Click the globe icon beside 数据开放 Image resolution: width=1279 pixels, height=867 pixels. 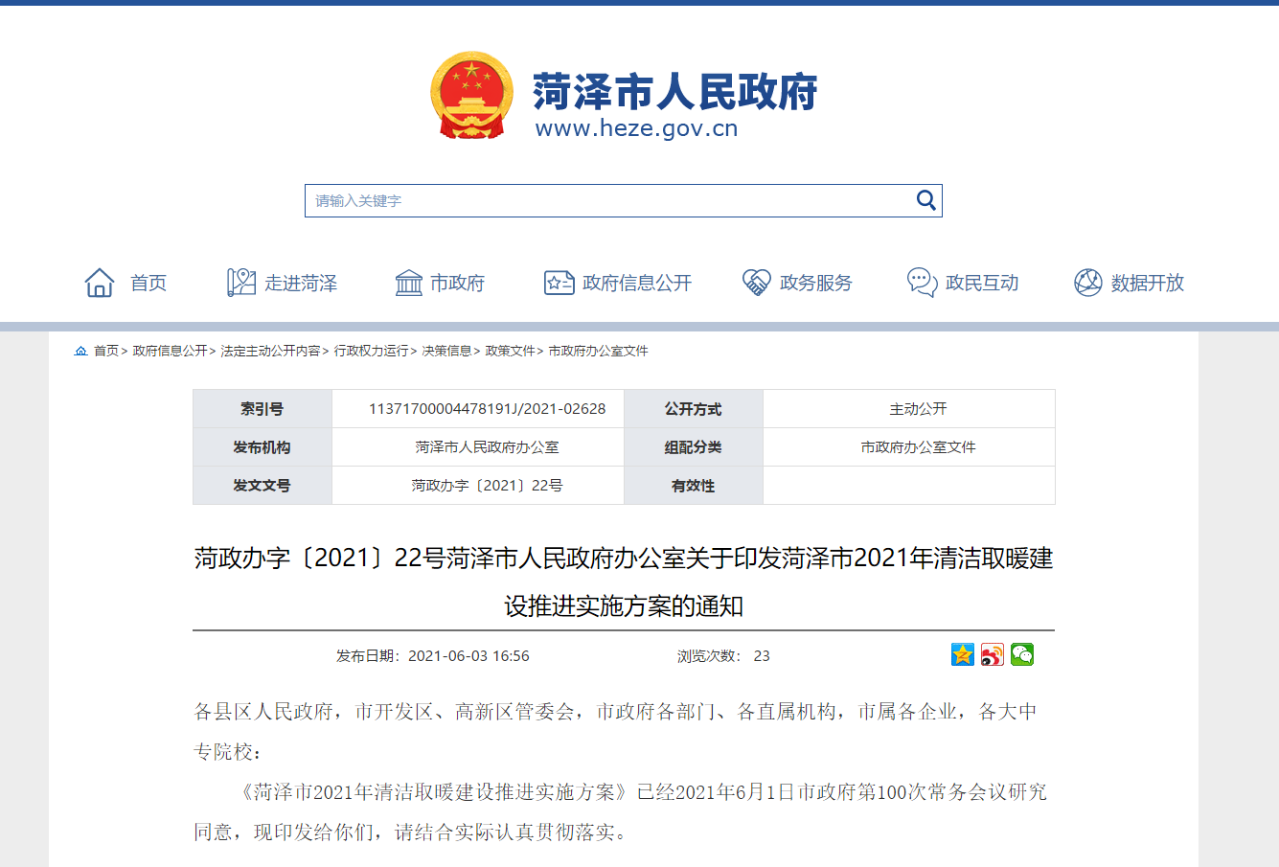(1087, 283)
